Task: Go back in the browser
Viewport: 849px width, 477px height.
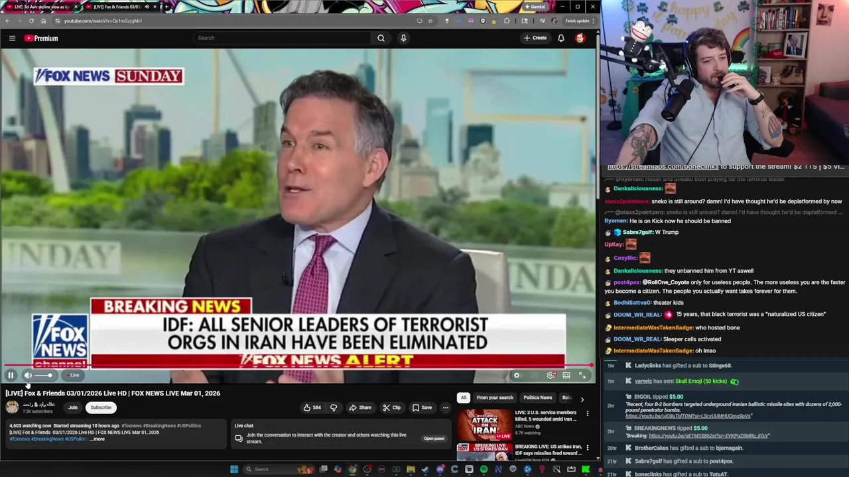Action: pyautogui.click(x=7, y=21)
